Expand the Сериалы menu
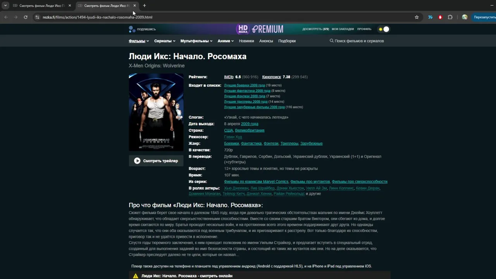 [165, 41]
